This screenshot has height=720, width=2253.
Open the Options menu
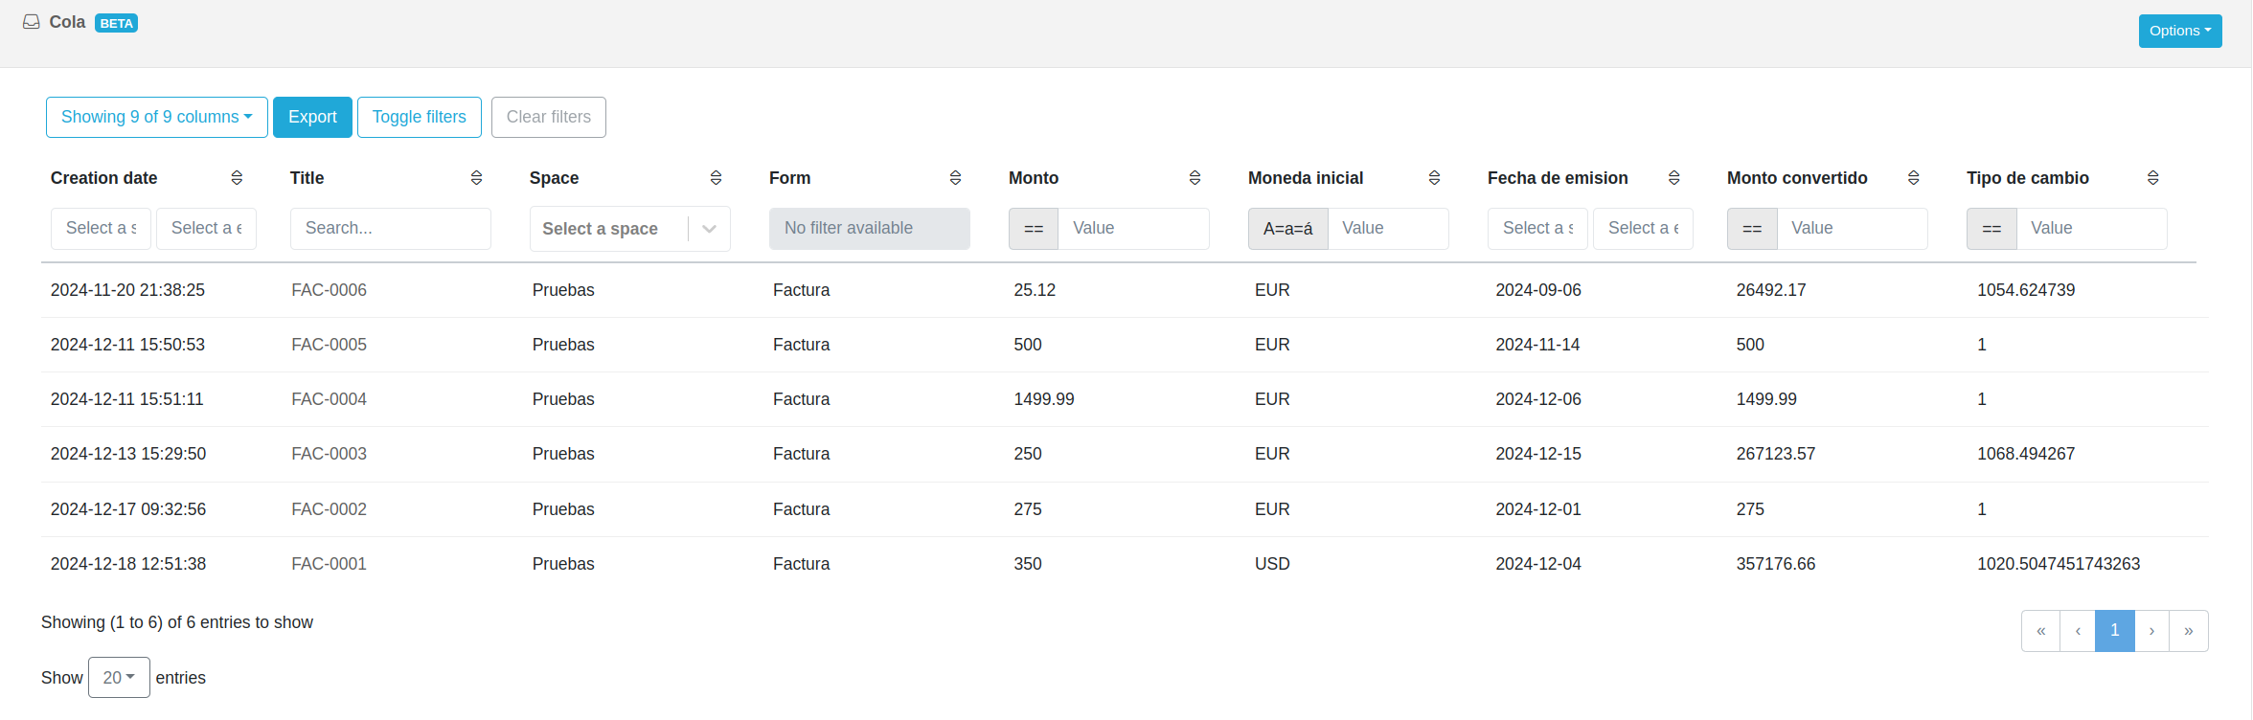(x=2179, y=31)
